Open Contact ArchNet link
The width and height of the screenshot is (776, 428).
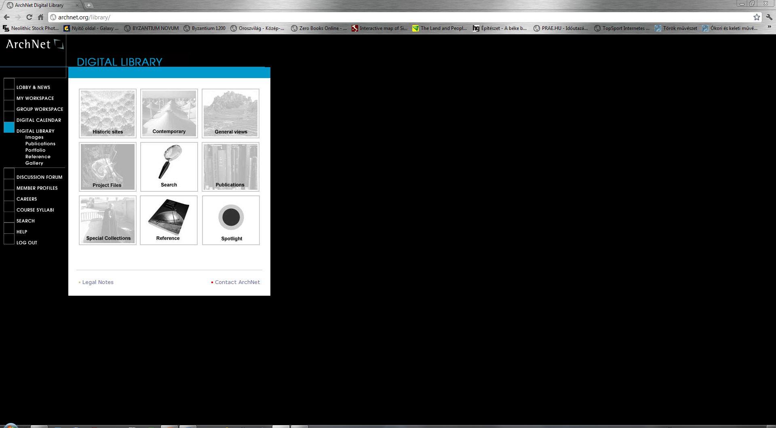coord(237,282)
